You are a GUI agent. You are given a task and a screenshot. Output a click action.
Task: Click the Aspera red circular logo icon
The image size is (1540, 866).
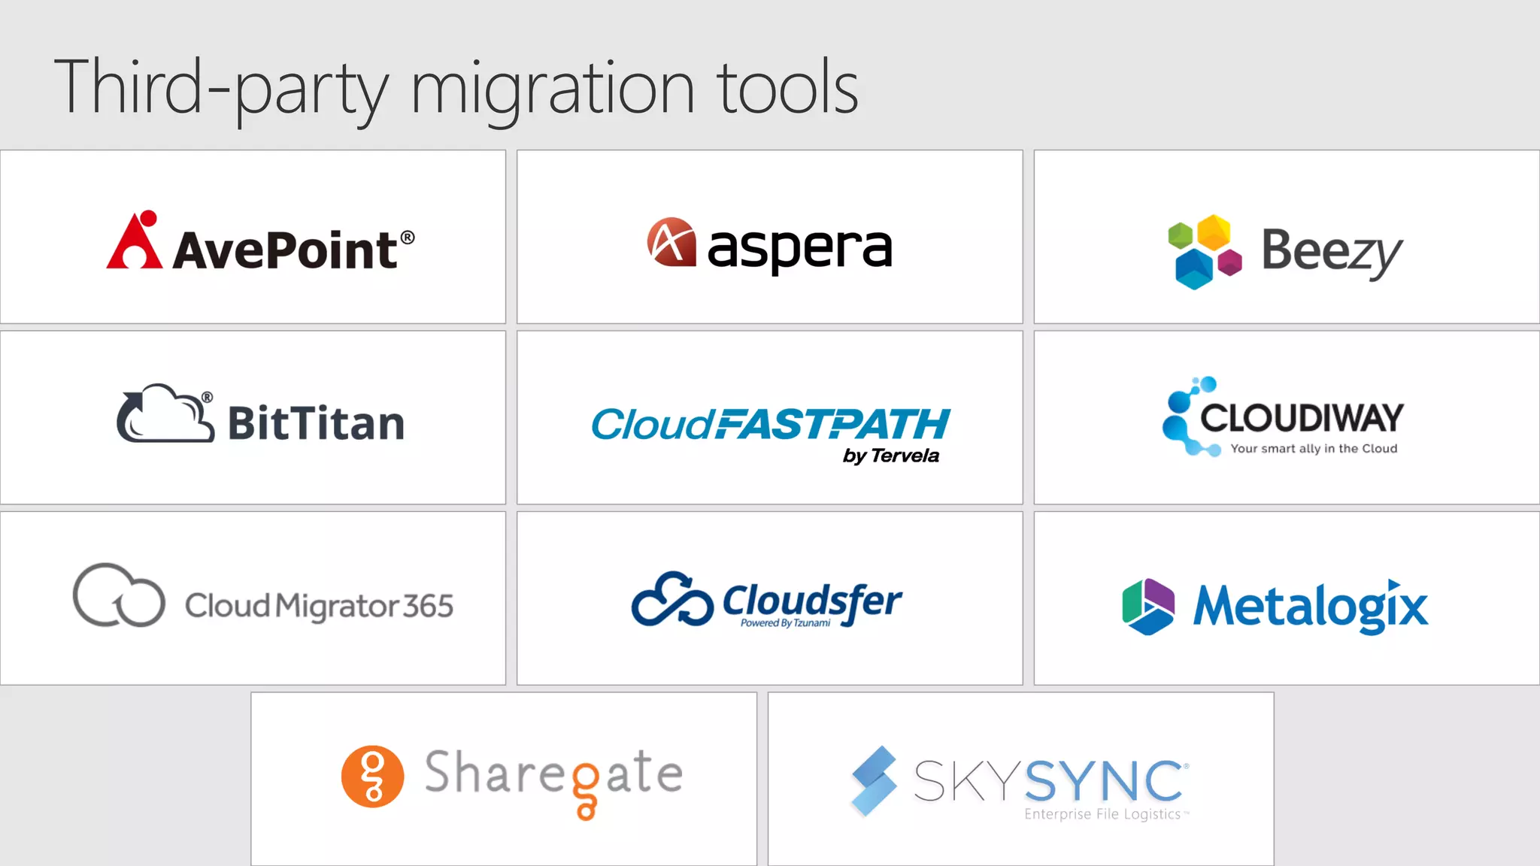point(671,242)
